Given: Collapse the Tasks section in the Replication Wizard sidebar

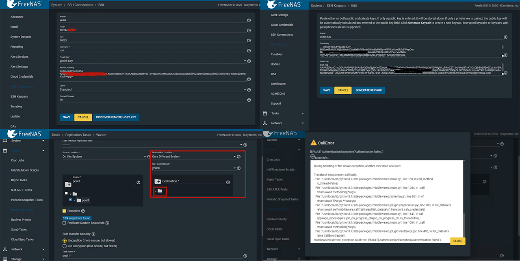Looking at the screenshot, I should pyautogui.click(x=43, y=151).
